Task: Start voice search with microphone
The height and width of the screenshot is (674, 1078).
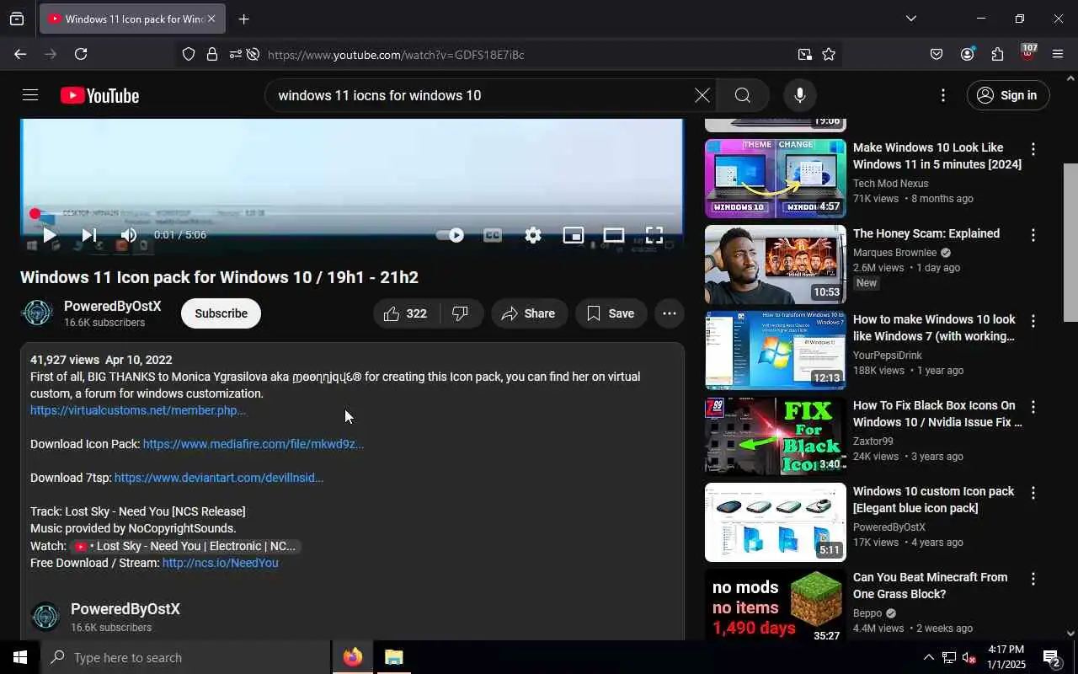Action: tap(800, 95)
